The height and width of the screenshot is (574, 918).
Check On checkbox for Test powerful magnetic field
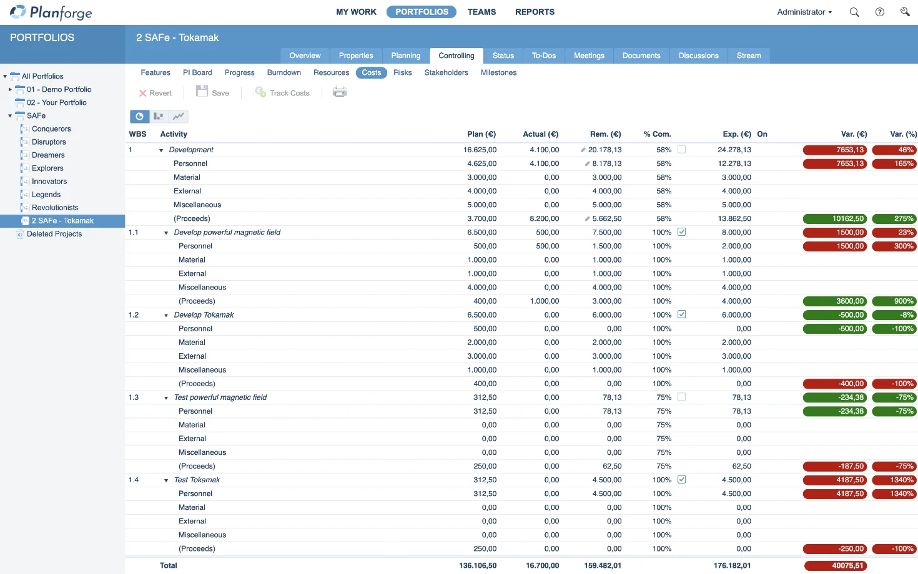pos(681,396)
